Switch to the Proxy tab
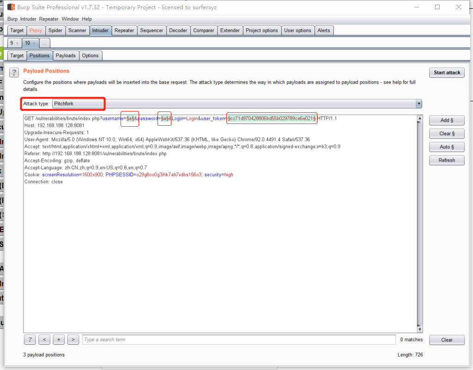This screenshot has height=370, width=473. coord(36,31)
